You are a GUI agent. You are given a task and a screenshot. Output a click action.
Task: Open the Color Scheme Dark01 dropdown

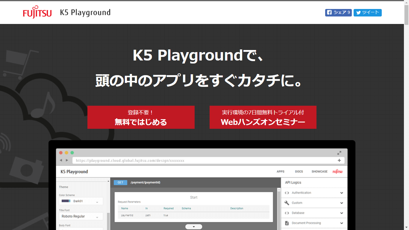coord(81,201)
